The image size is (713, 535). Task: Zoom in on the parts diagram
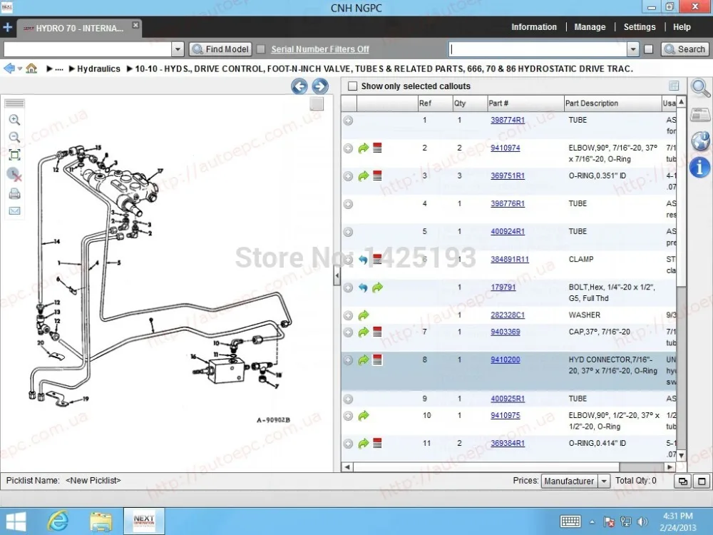tap(14, 120)
